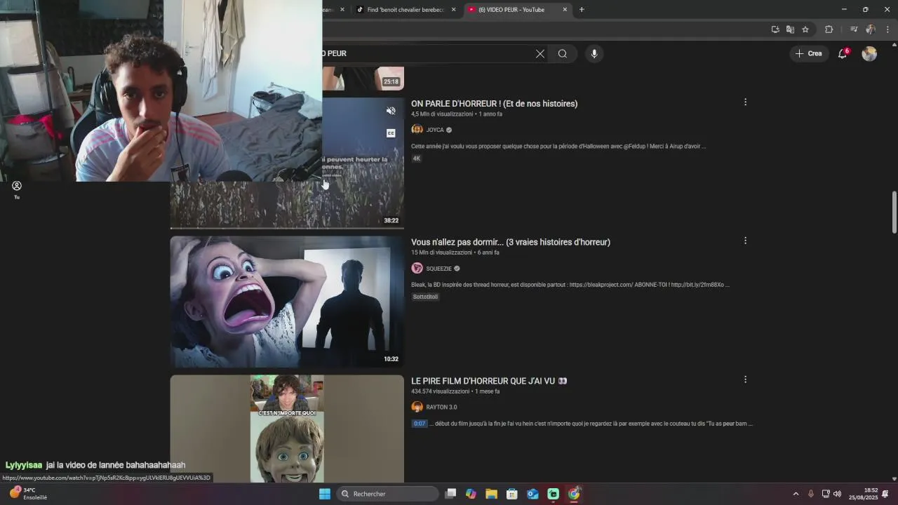
Task: Clear the YouTube search box text
Action: [540, 53]
